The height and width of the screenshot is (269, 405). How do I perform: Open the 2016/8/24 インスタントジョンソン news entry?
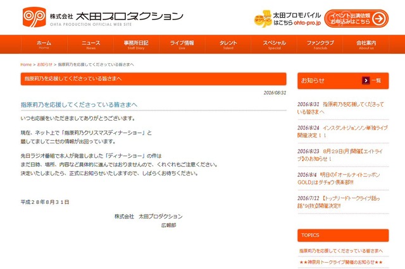pyautogui.click(x=342, y=131)
